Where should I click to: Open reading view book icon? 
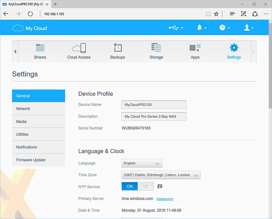coord(208,14)
